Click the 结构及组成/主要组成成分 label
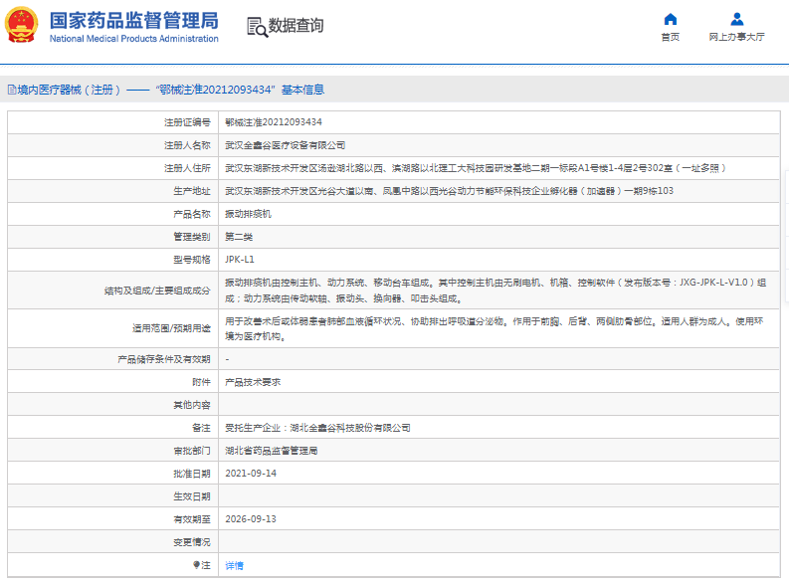The height and width of the screenshot is (586, 789). click(157, 291)
